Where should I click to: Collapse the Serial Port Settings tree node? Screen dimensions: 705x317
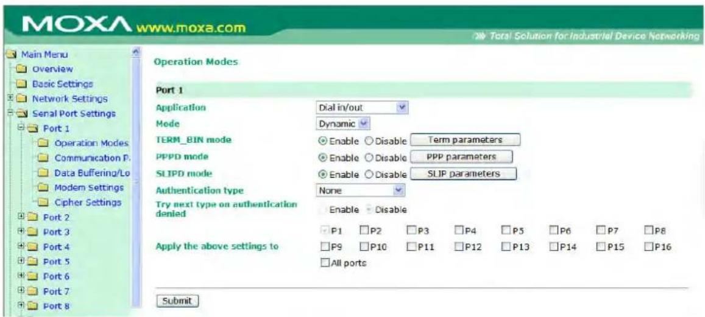pos(9,113)
